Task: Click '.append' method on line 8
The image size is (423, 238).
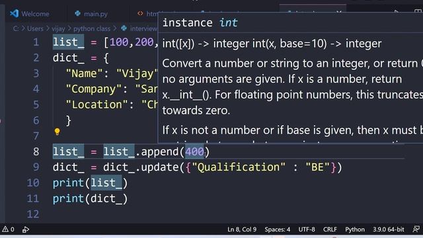Action: [x=157, y=151]
